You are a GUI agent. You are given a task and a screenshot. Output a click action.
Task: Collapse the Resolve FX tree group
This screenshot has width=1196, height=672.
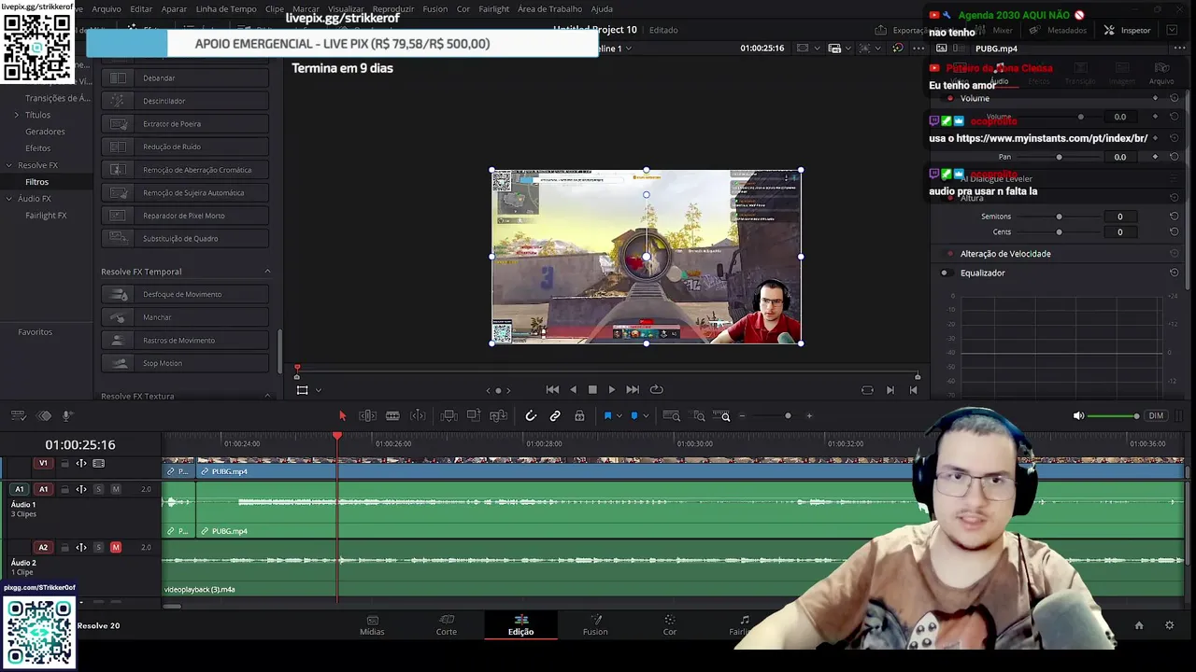[8, 165]
